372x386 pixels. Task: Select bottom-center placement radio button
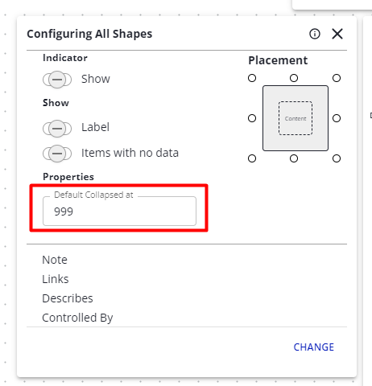click(294, 158)
